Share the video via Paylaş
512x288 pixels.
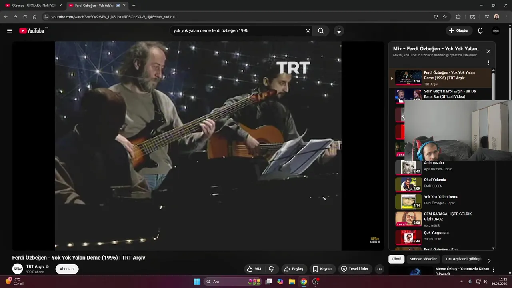coord(294,269)
